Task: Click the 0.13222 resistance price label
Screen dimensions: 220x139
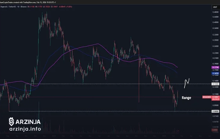Action: (215, 84)
